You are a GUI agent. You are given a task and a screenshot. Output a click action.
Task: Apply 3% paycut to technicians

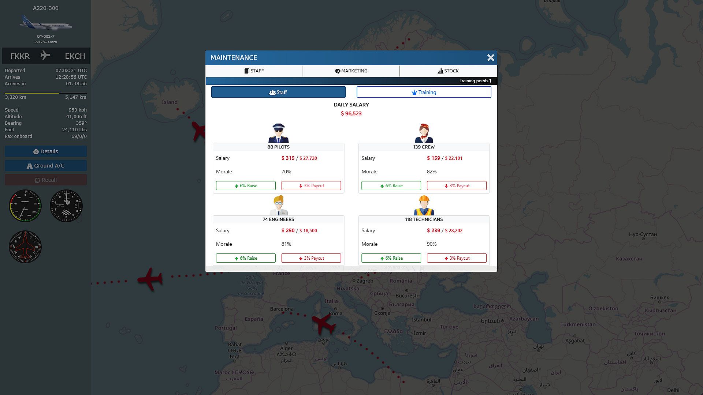457,258
